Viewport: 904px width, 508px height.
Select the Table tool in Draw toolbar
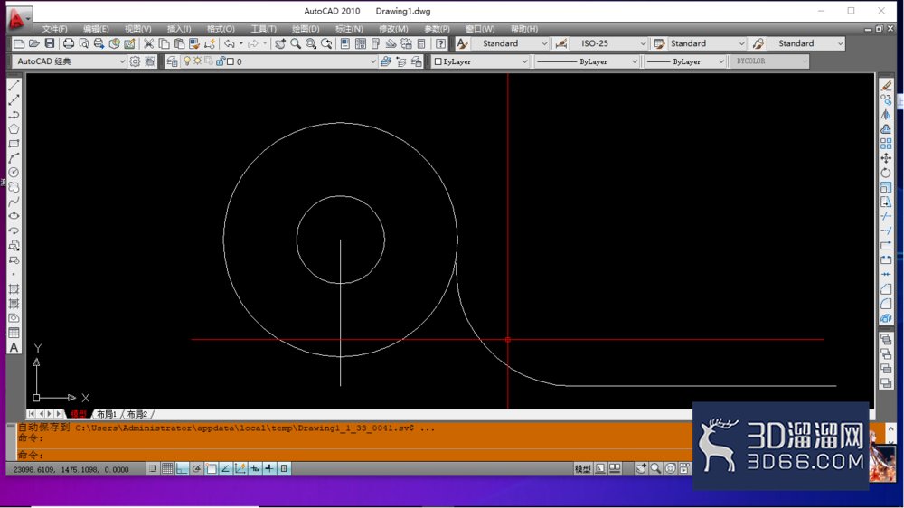tap(14, 333)
